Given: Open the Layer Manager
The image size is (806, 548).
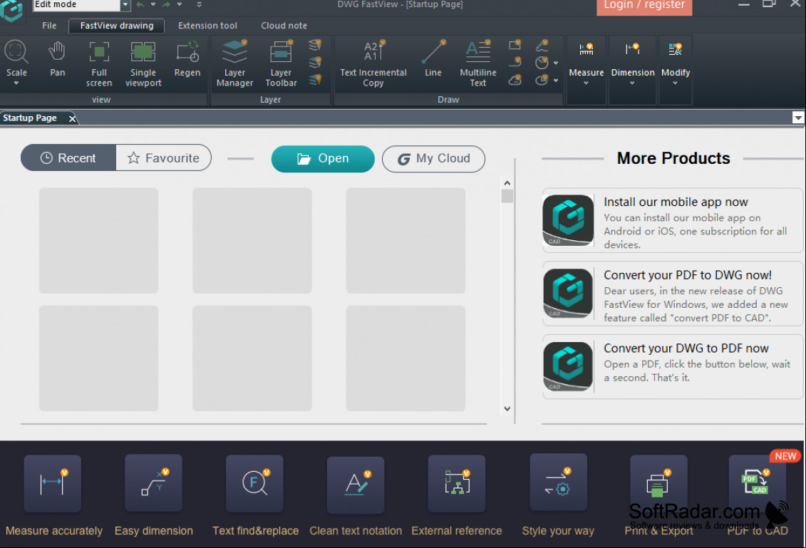Looking at the screenshot, I should 234,63.
